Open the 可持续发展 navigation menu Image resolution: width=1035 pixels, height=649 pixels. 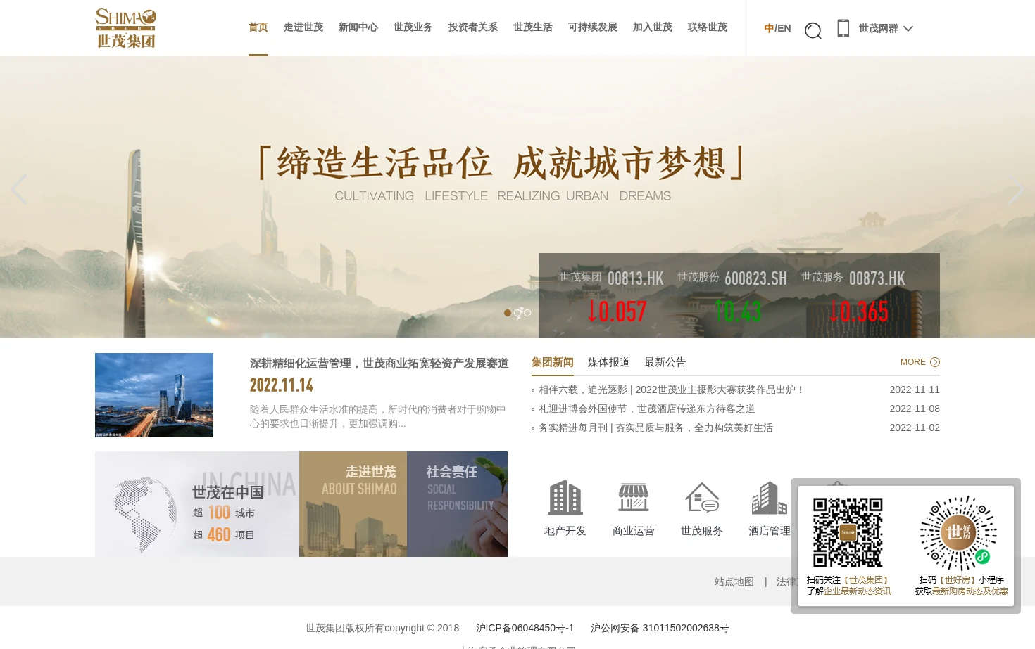pos(593,27)
